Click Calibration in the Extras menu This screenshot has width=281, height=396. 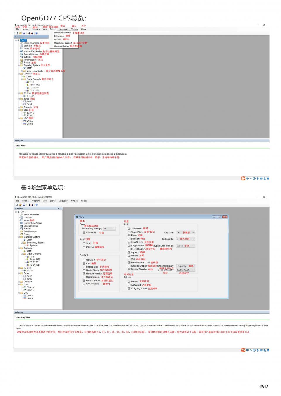click(x=59, y=36)
